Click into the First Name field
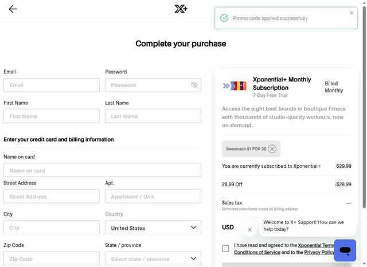The height and width of the screenshot is (267, 367). coord(52,116)
